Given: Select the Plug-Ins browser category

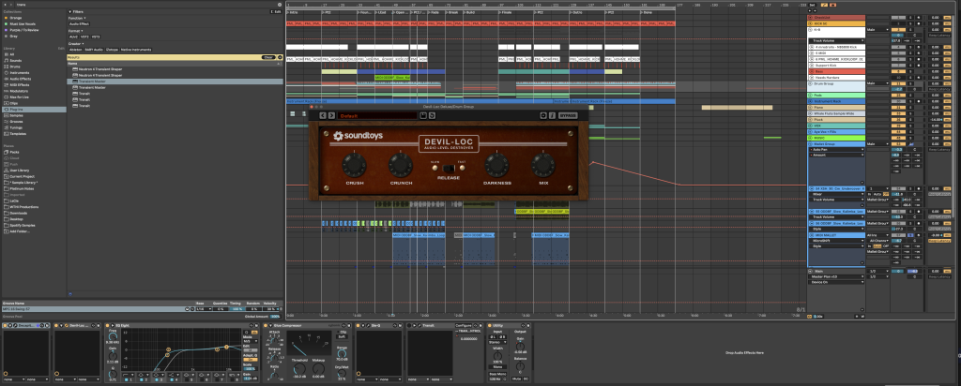Looking at the screenshot, I should [x=18, y=109].
